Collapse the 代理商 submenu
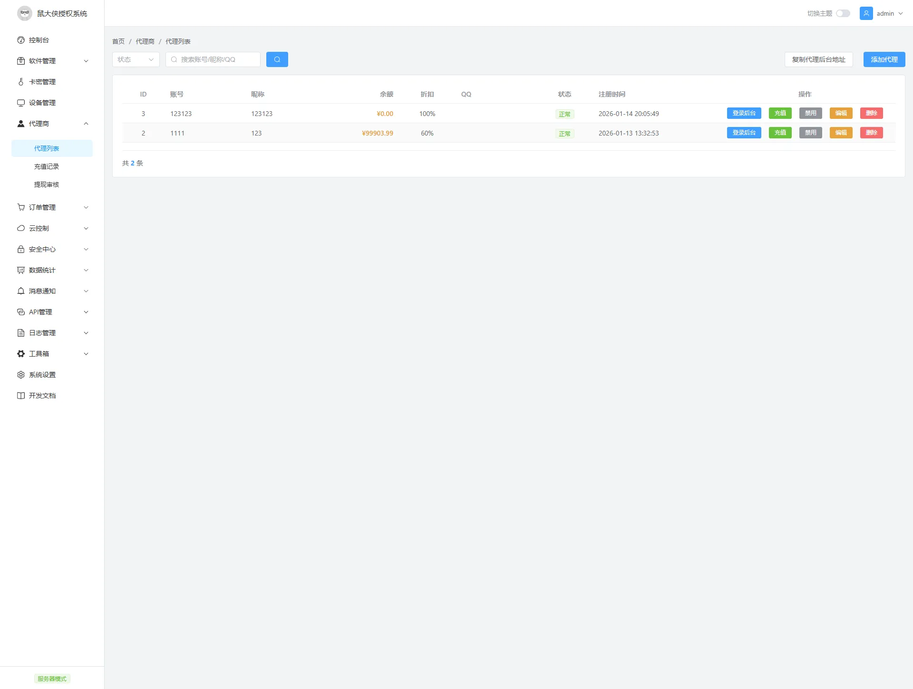This screenshot has height=689, width=913. click(x=86, y=124)
